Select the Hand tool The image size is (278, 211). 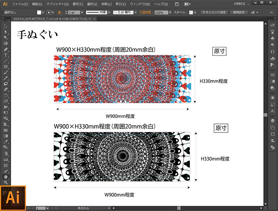[x=6, y=177]
